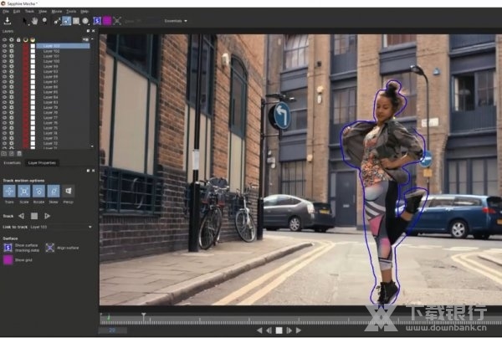
Task: Open the Essentials workspace dropdown
Action: coord(176,20)
